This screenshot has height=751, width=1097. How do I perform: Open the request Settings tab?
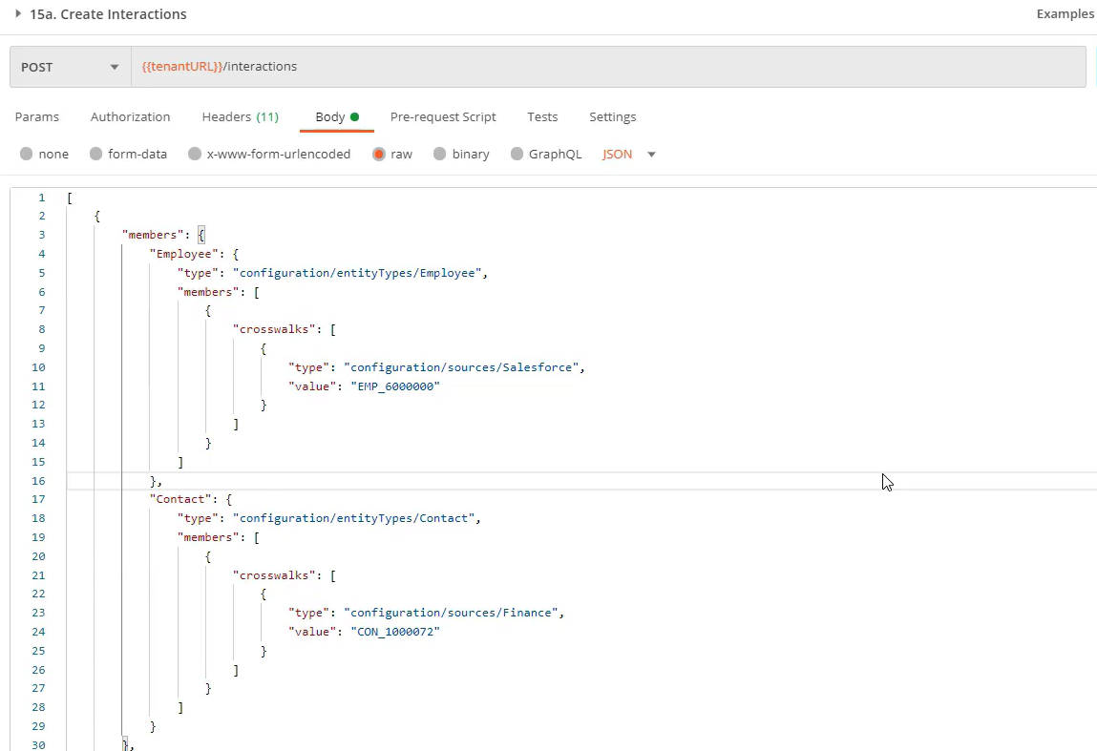pyautogui.click(x=612, y=116)
